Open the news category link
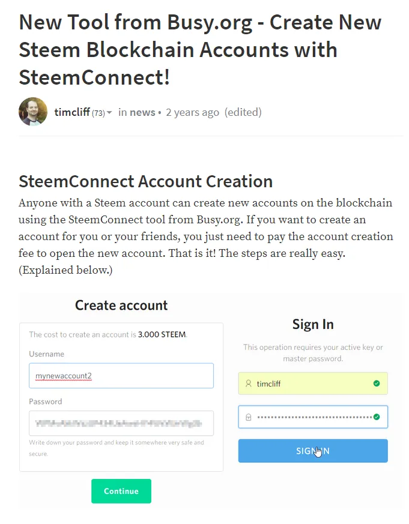Screen dimensions: 409x524 [x=142, y=112]
